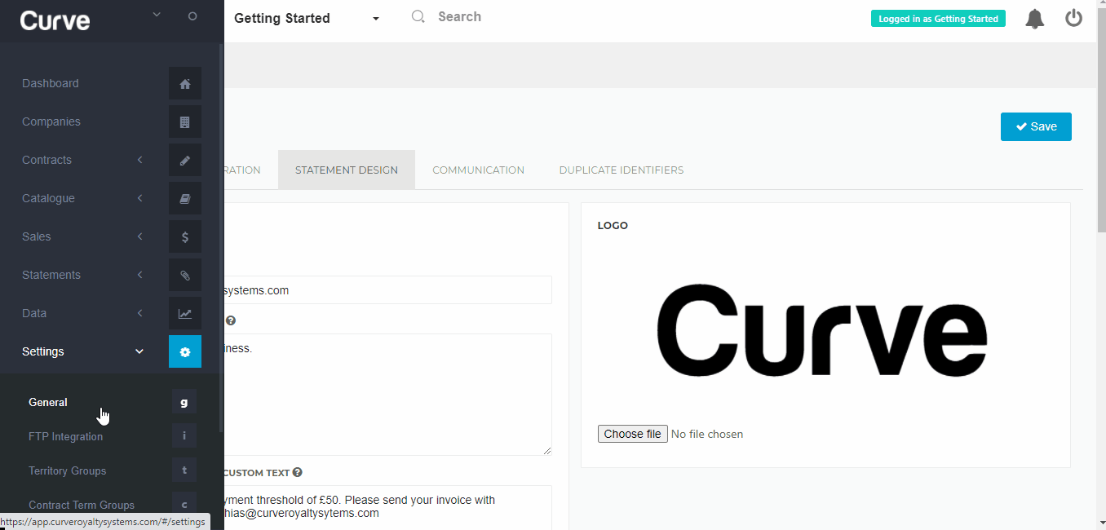Viewport: 1106px width, 530px height.
Task: Open the Dashboard home icon
Action: click(185, 83)
